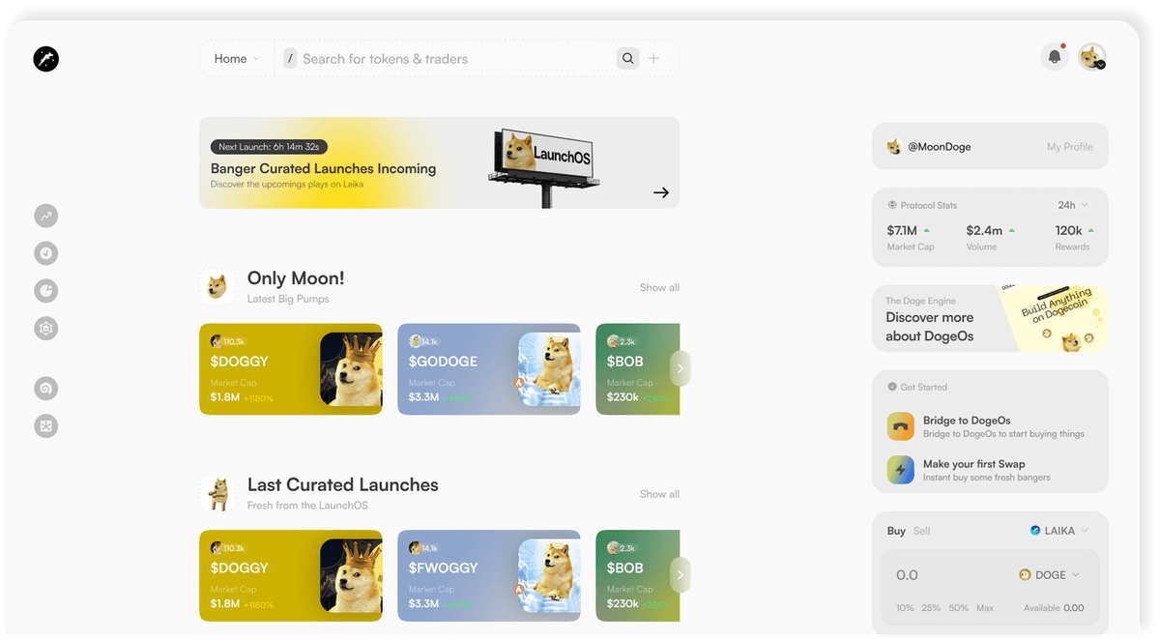Screen dimensions: 1160x640
Task: Click the spiral sidebar icon
Action: (x=45, y=388)
